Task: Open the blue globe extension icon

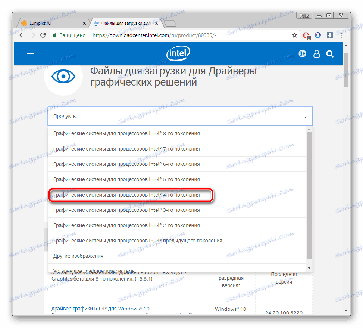Action: tap(318, 35)
